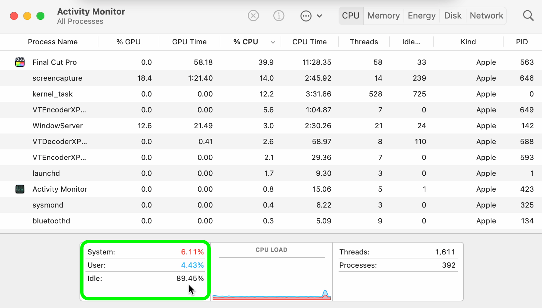The image size is (542, 308).
Task: Click the 39.9 % CPU value
Action: [x=266, y=62]
